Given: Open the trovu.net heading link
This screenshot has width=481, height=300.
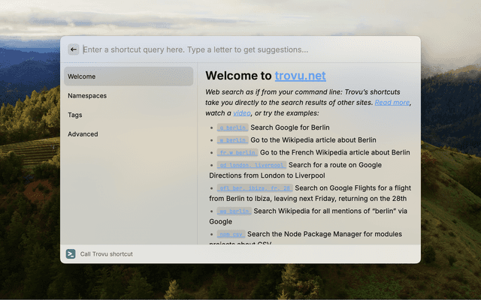Looking at the screenshot, I should [x=300, y=76].
